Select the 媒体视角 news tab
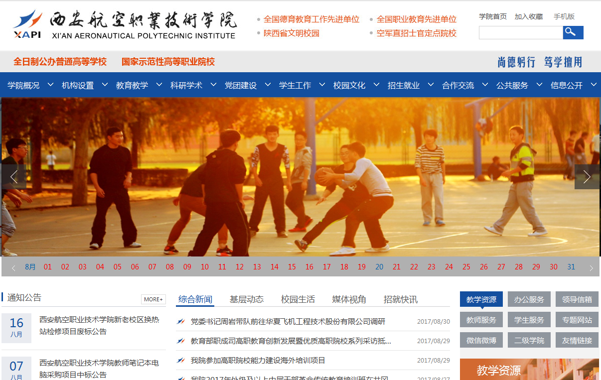This screenshot has height=380, width=601. [x=349, y=299]
